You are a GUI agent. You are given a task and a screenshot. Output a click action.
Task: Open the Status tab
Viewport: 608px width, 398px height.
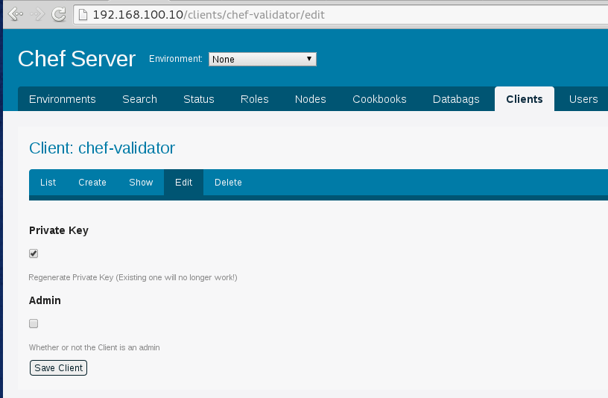tap(198, 99)
